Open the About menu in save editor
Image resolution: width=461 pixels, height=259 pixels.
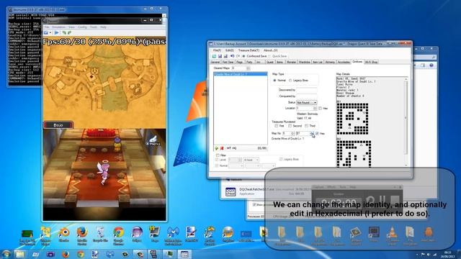tap(271, 50)
